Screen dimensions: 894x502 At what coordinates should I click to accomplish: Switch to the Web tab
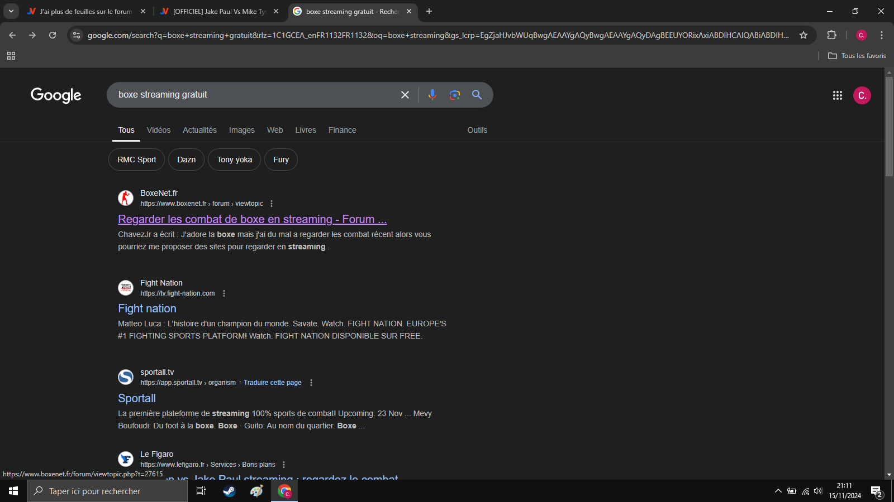pyautogui.click(x=275, y=130)
